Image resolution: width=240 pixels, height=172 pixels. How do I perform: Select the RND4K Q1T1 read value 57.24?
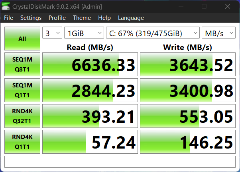[x=90, y=142]
